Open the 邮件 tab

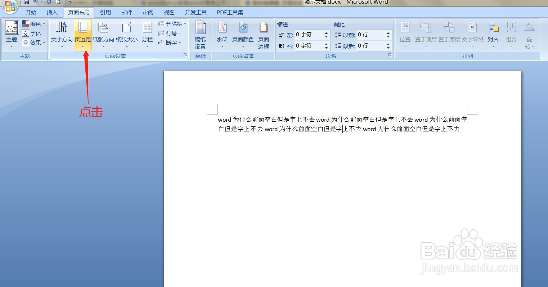pyautogui.click(x=127, y=12)
